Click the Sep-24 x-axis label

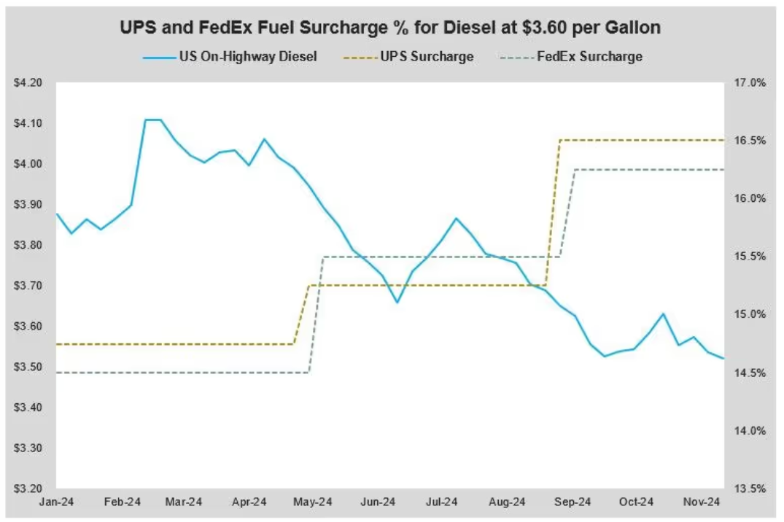coord(573,502)
